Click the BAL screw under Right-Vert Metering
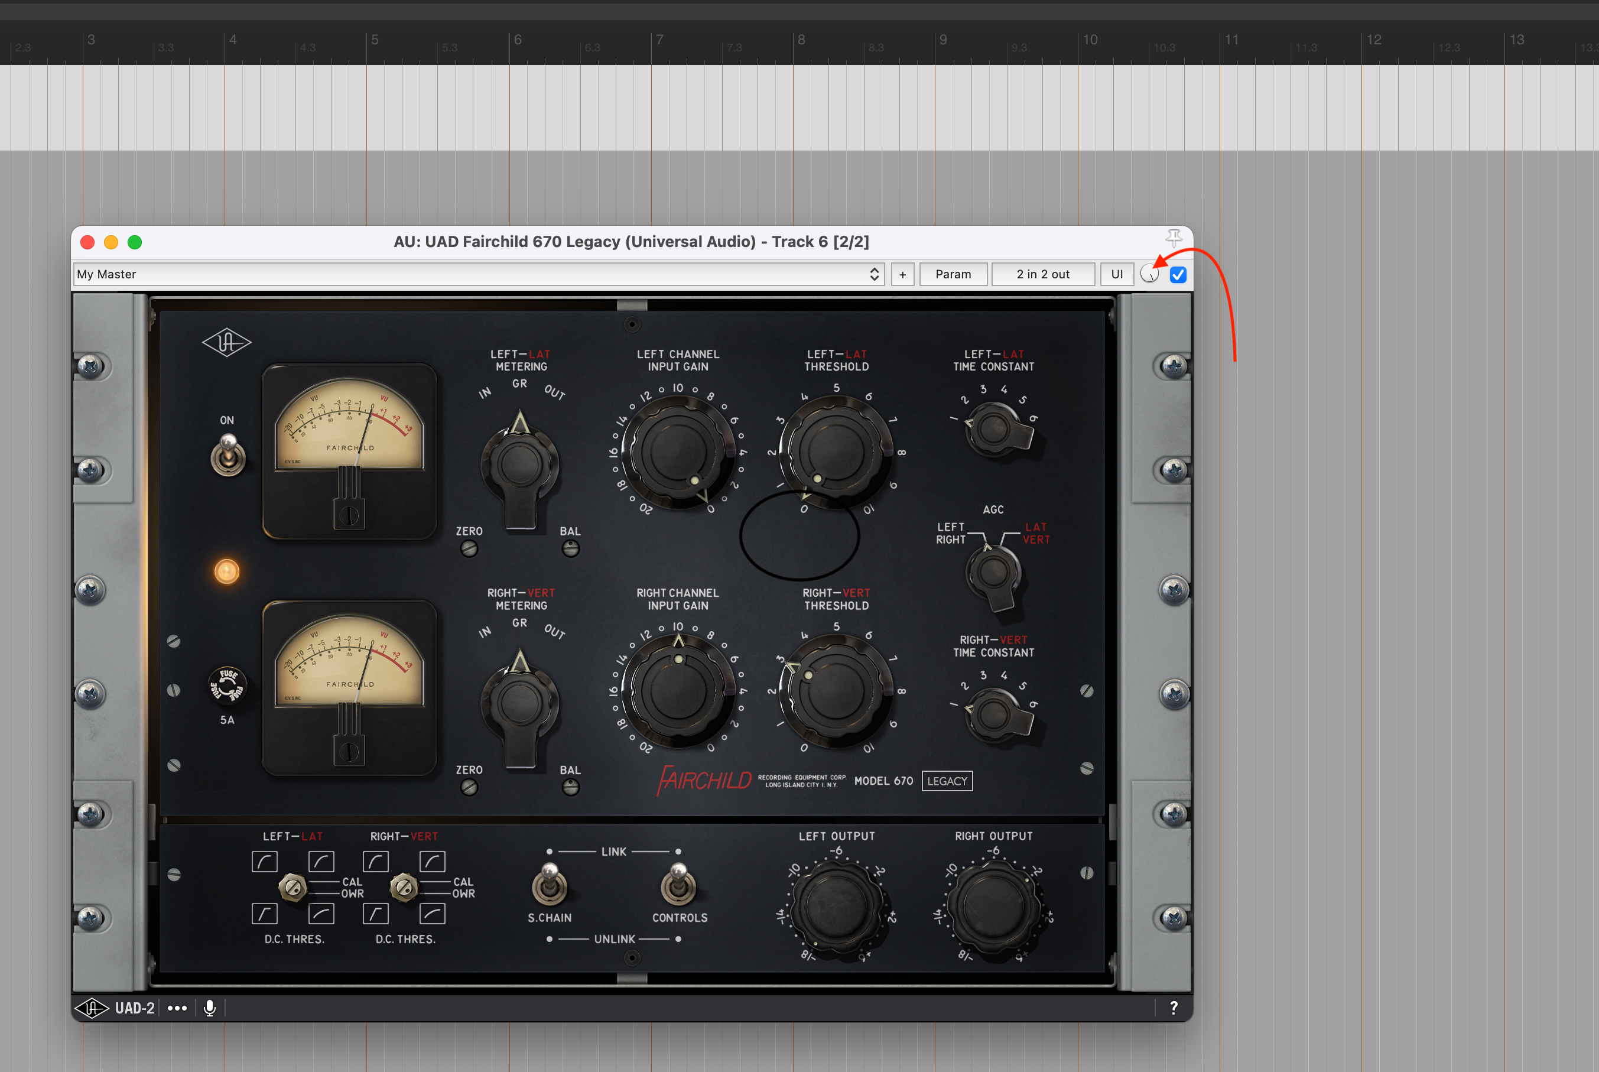Image resolution: width=1599 pixels, height=1072 pixels. 570,788
